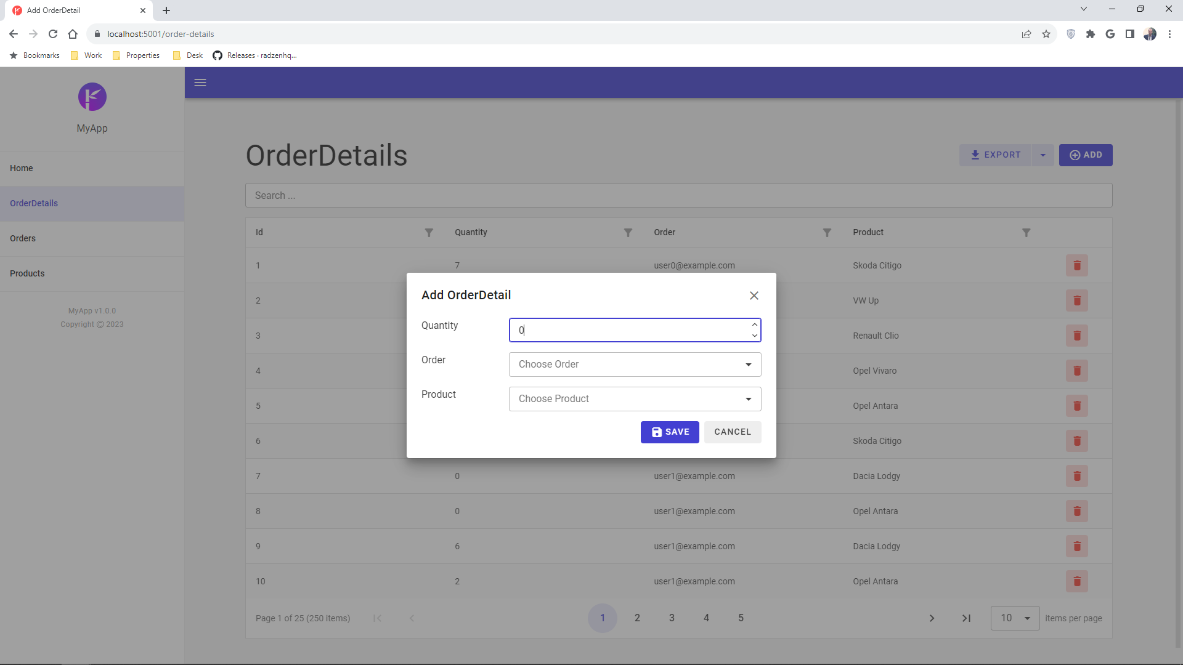
Task: Go to page 2 of the grid
Action: point(637,618)
